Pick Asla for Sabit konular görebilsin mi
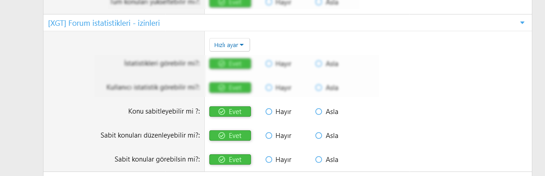The width and height of the screenshot is (545, 176). pos(327,159)
